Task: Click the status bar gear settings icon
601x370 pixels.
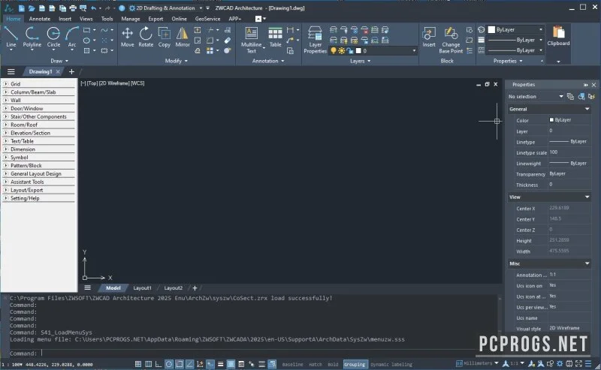Action: pyautogui.click(x=560, y=363)
